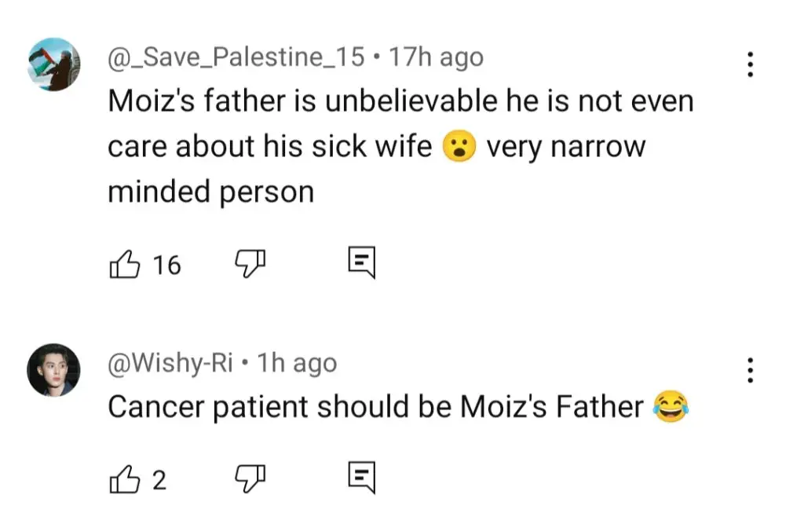
Task: Like the "Cancer patient" comment by @Wishy-Ri
Action: [x=122, y=478]
